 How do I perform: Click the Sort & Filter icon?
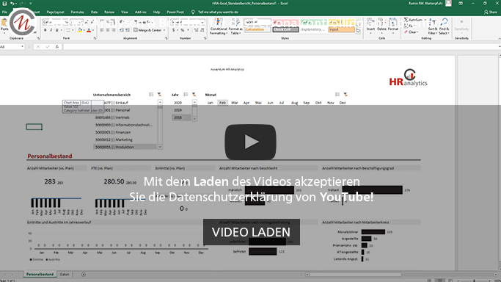point(432,26)
